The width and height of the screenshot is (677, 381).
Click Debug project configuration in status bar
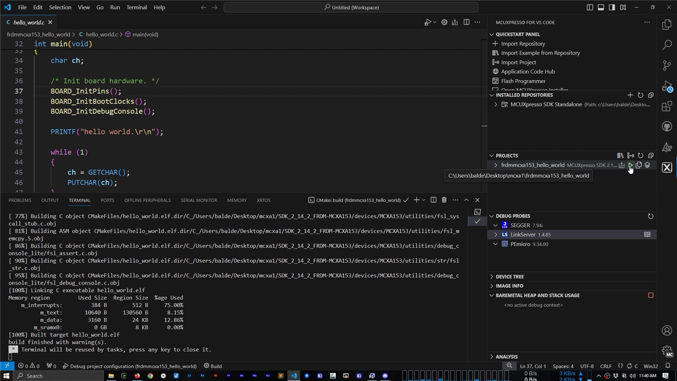(130, 366)
